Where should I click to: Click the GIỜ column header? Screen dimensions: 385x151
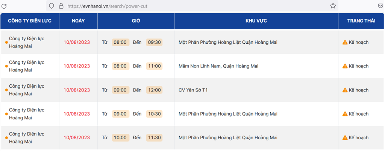[x=136, y=21]
